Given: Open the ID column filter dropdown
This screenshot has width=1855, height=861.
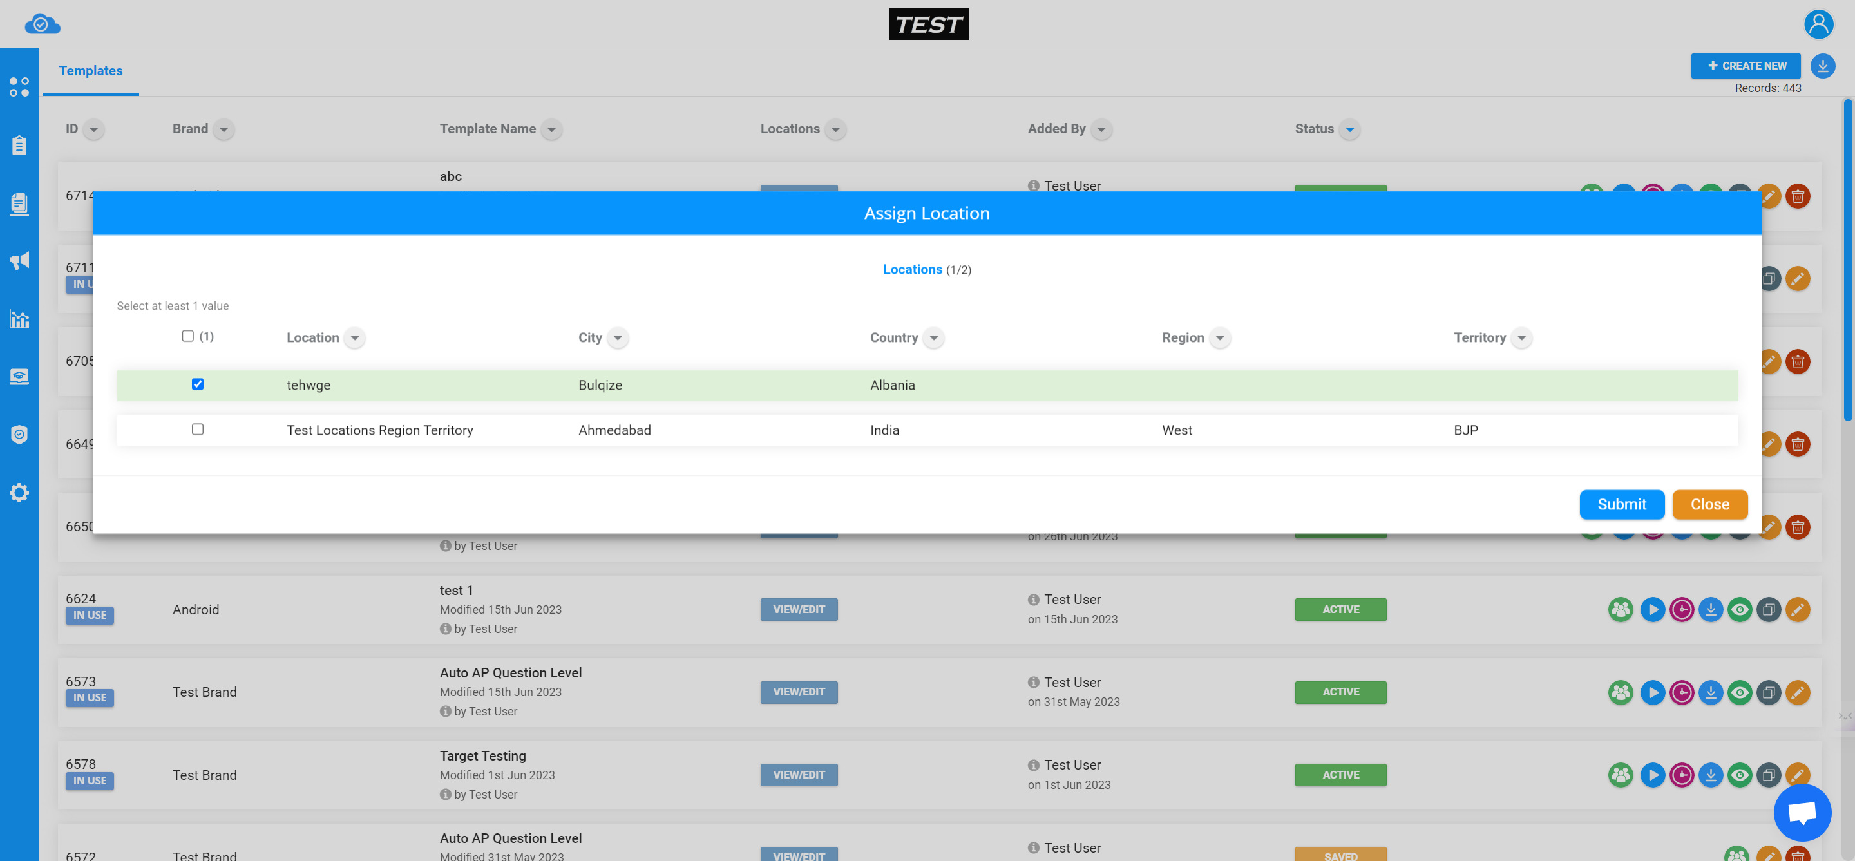Looking at the screenshot, I should (93, 129).
